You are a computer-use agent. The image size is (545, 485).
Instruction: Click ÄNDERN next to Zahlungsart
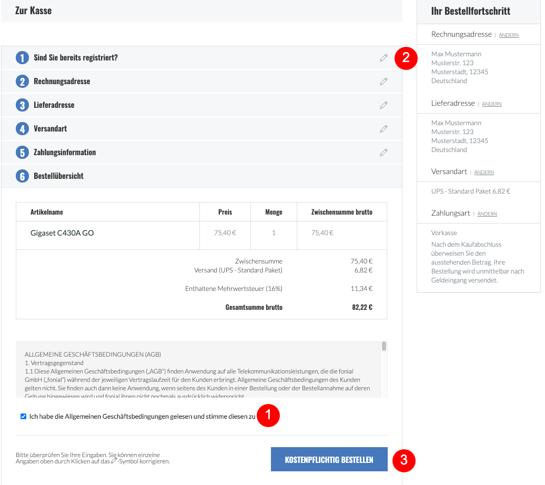[487, 214]
